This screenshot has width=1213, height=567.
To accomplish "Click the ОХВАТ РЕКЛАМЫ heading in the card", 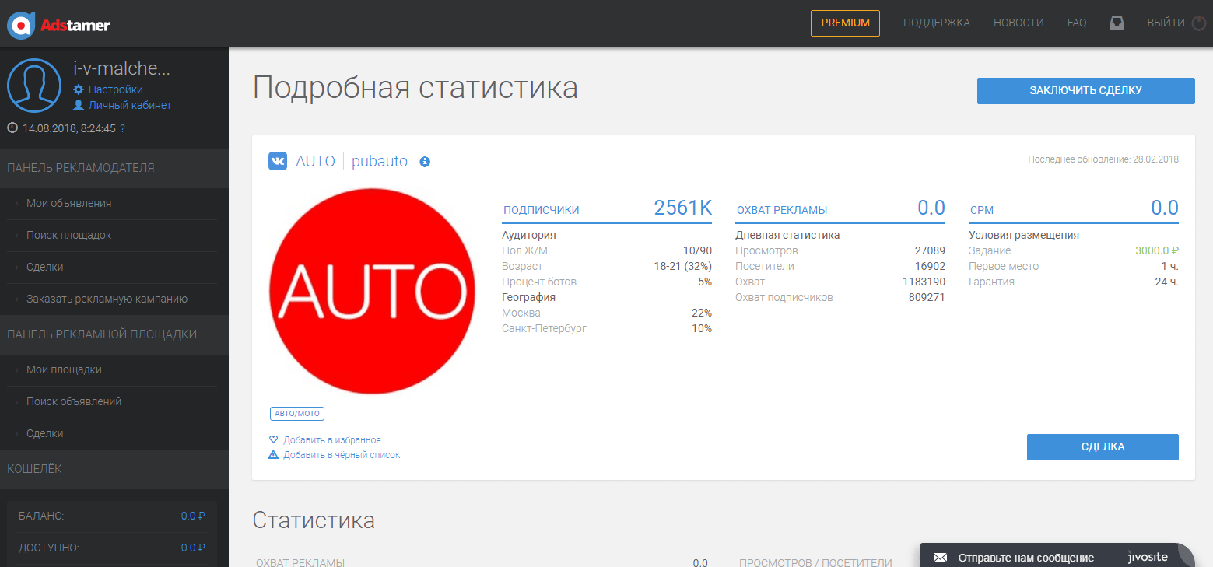I will pos(782,210).
